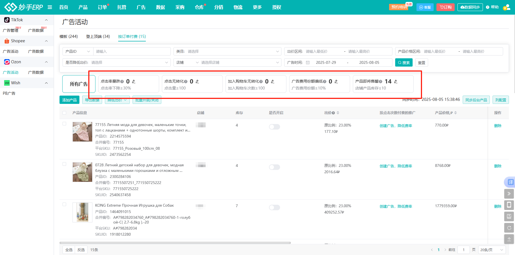Click 删除 link for the first product
Screen dimensions: 515x255
pyautogui.click(x=498, y=126)
